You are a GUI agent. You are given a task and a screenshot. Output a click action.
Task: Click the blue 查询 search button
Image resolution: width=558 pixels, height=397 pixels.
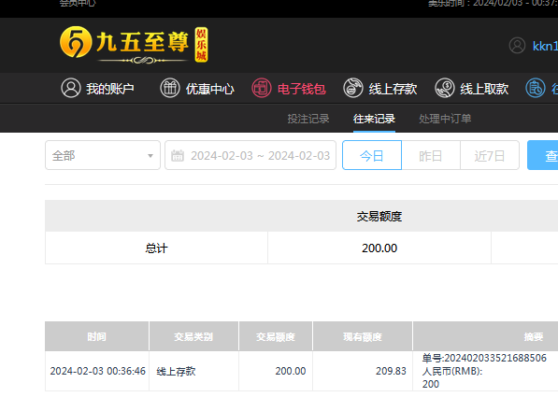coord(543,155)
